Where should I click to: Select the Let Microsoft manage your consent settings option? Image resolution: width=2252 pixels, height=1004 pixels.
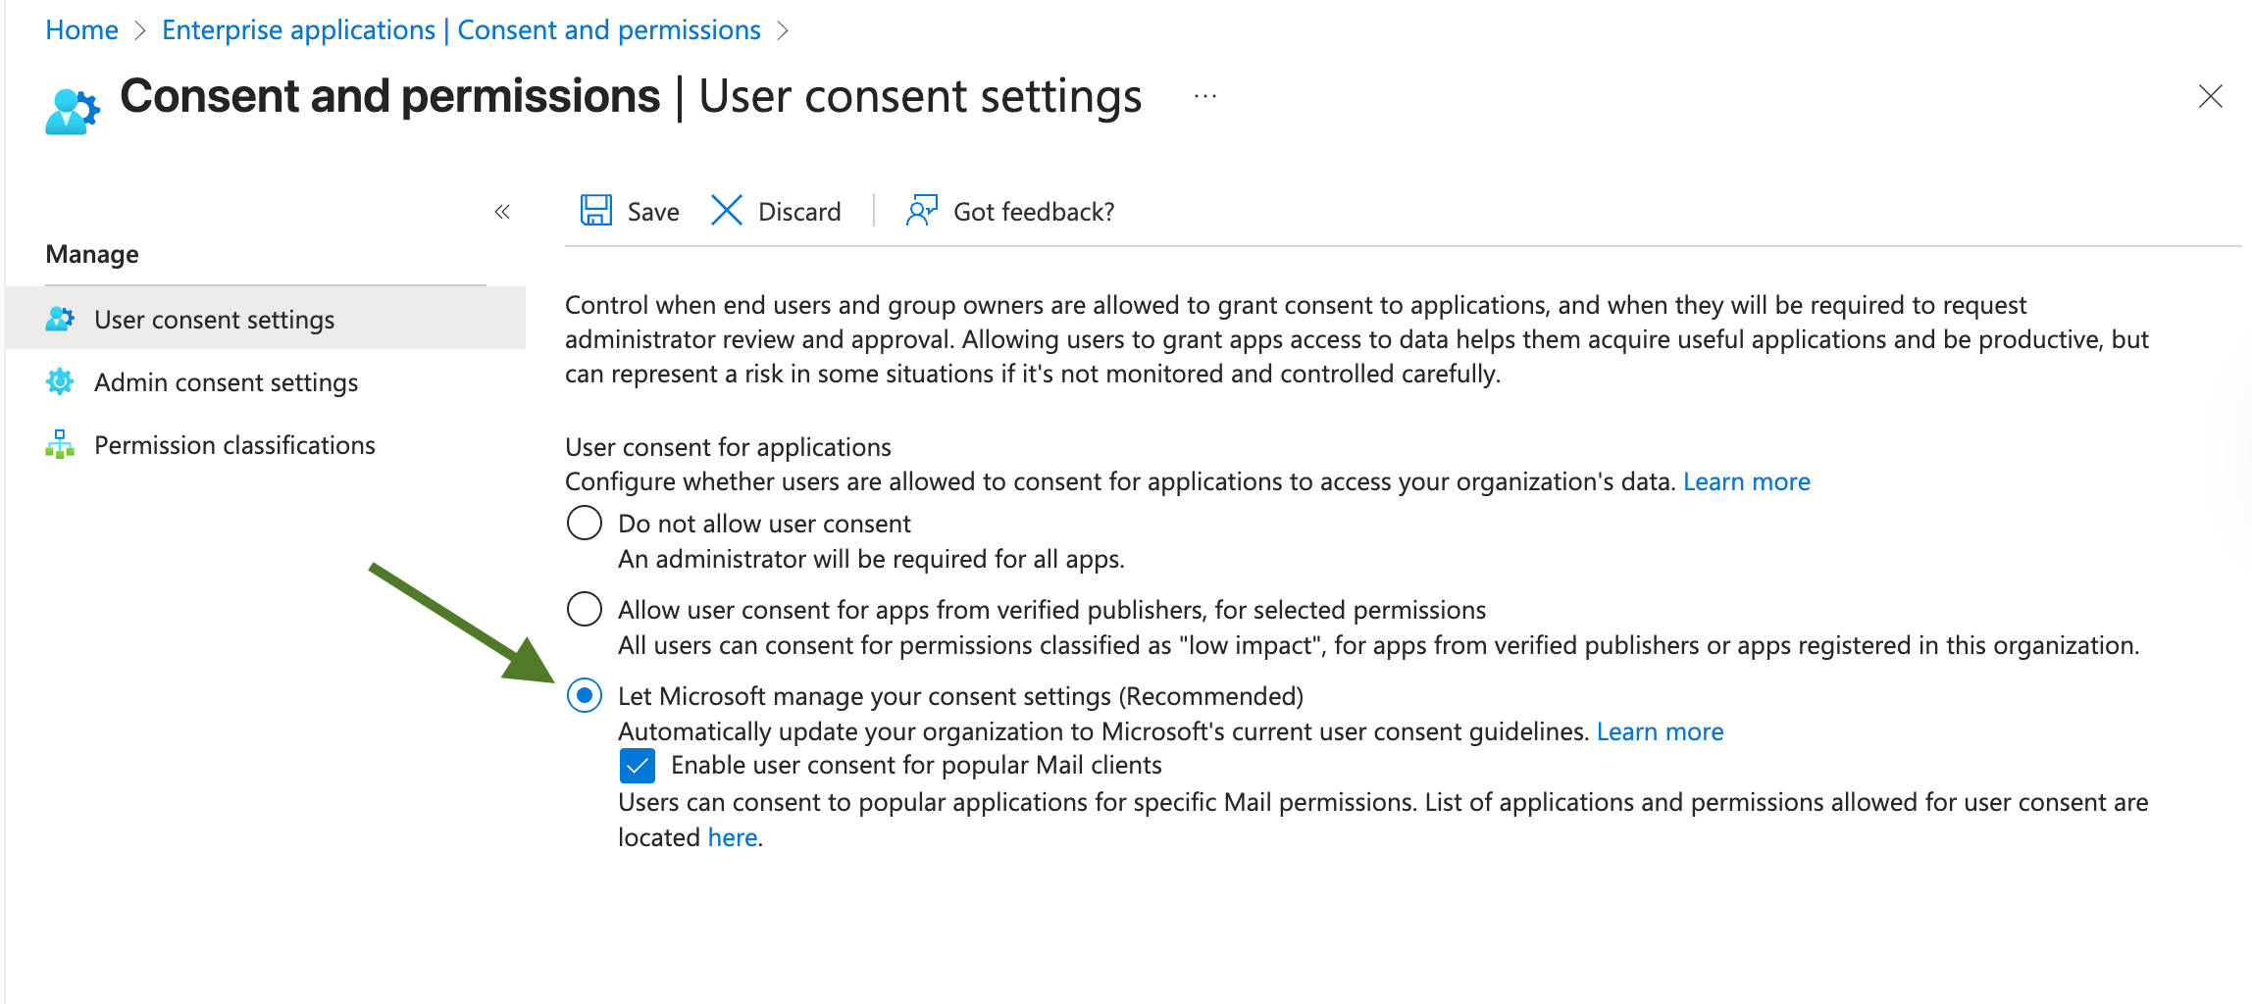click(585, 696)
